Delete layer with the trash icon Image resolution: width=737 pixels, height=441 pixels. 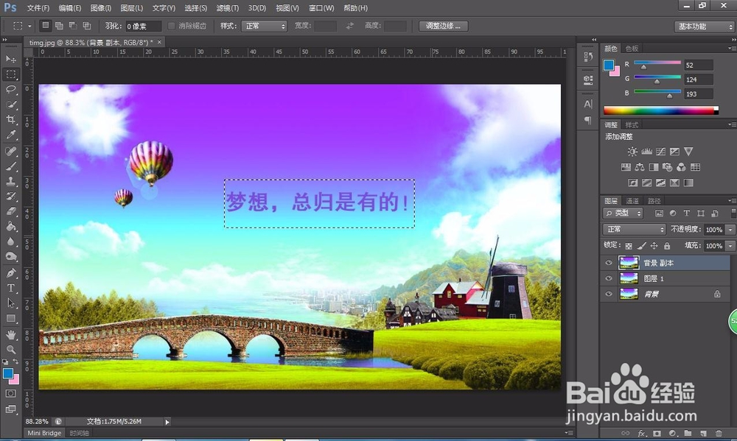720,433
